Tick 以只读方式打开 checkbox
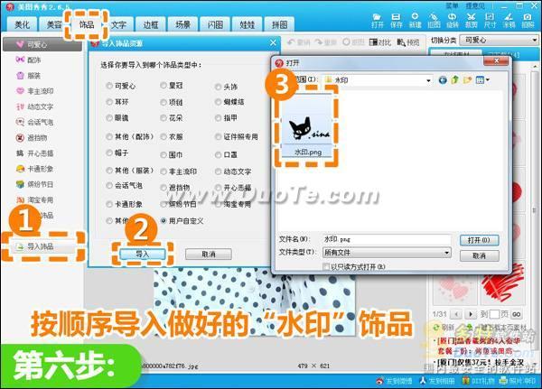The width and height of the screenshot is (542, 389). (326, 266)
